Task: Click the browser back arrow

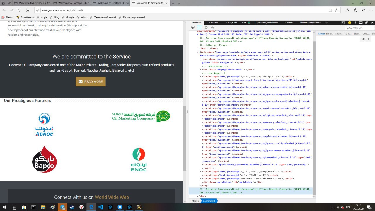Action: pyautogui.click(x=4, y=10)
